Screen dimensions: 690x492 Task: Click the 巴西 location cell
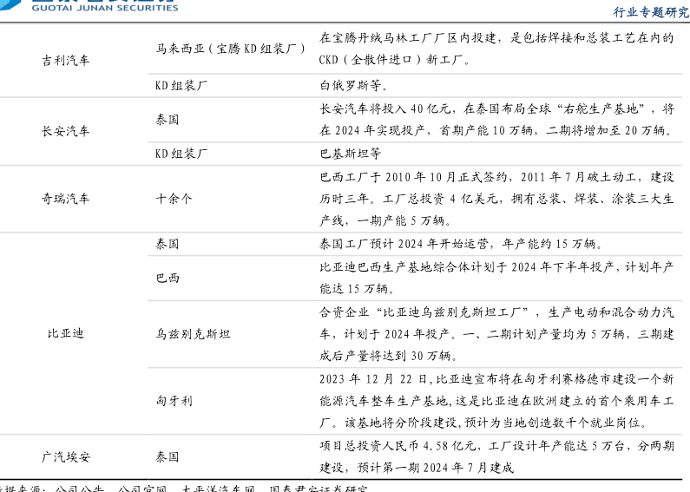[x=168, y=279]
